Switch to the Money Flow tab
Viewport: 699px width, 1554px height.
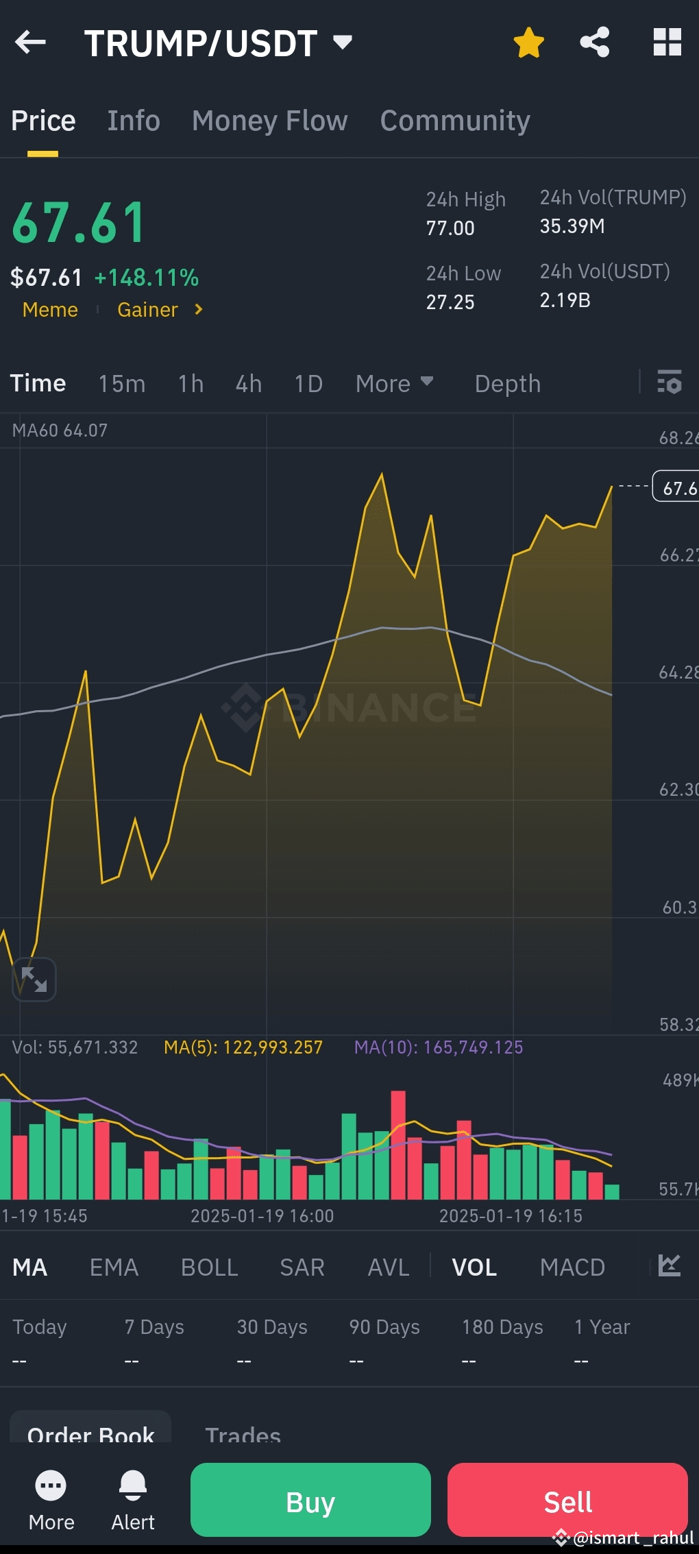click(x=270, y=121)
